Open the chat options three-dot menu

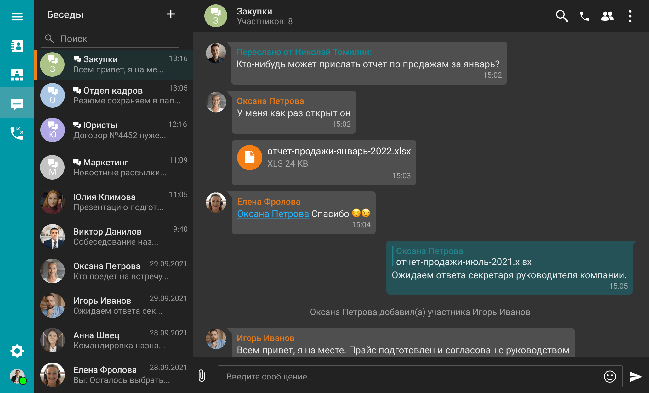(630, 16)
